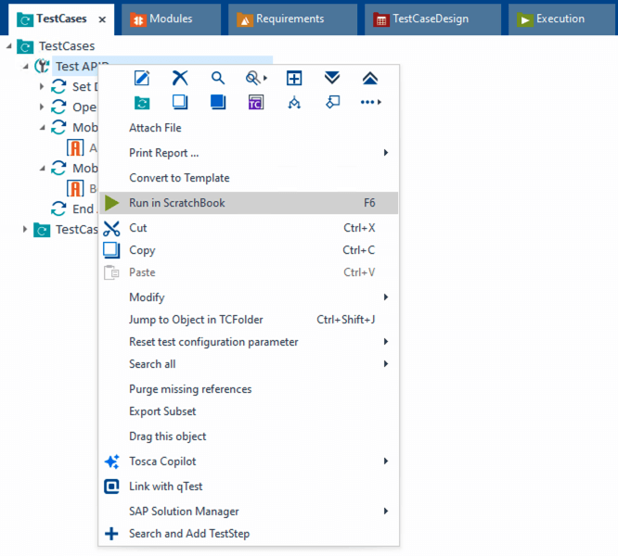Select the TestCases tab
The image size is (618, 556).
pyautogui.click(x=61, y=19)
